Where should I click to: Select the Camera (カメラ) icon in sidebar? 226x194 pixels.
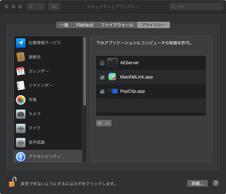point(20,114)
